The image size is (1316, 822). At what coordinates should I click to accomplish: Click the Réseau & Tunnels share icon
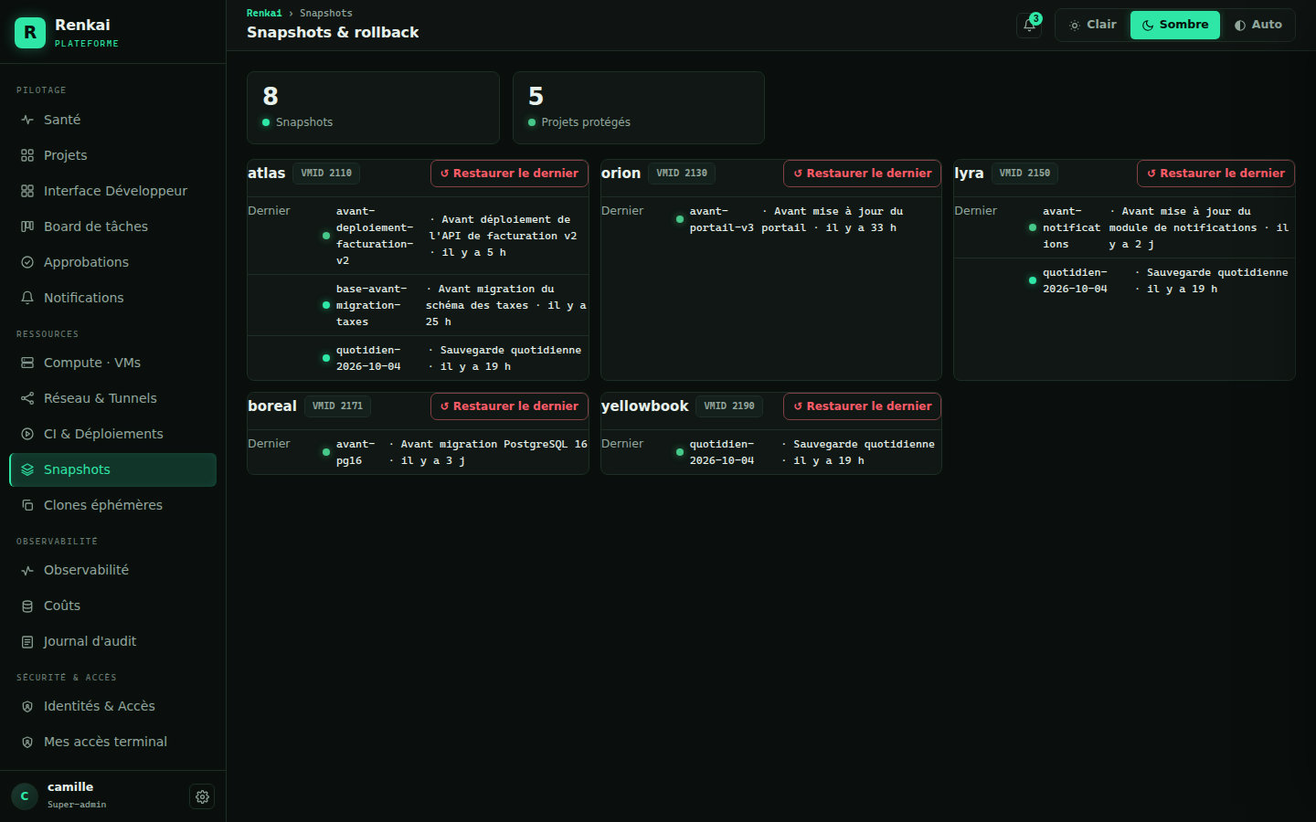[27, 398]
